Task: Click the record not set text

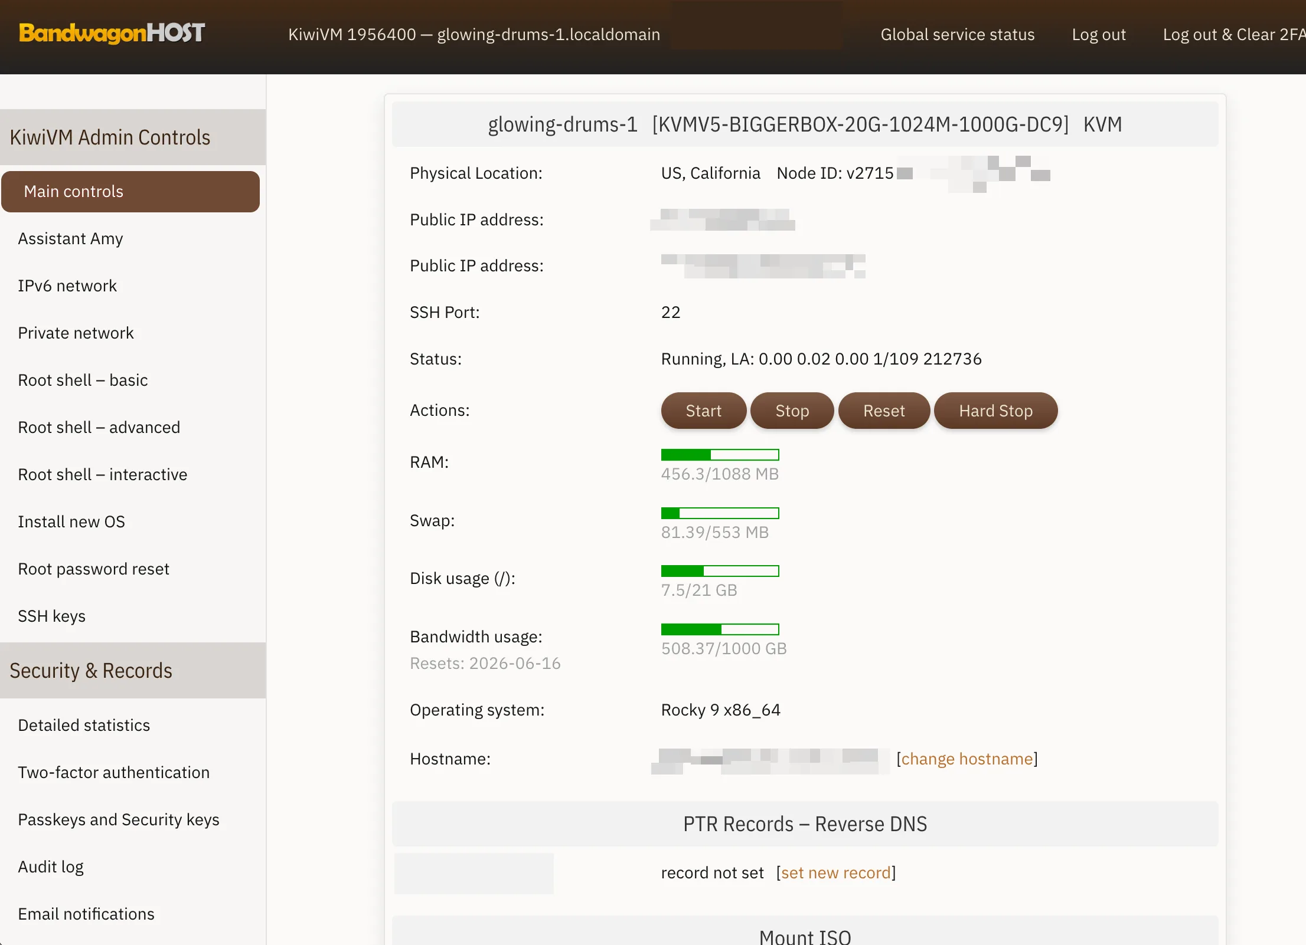Action: pos(712,873)
